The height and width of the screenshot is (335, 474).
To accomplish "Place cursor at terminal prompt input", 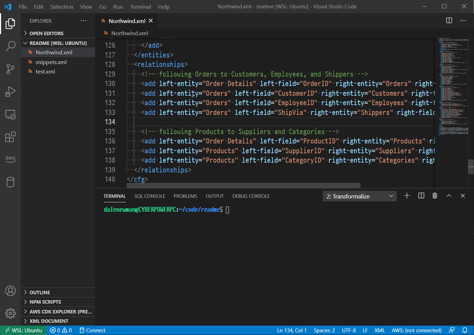I will tap(227, 210).
